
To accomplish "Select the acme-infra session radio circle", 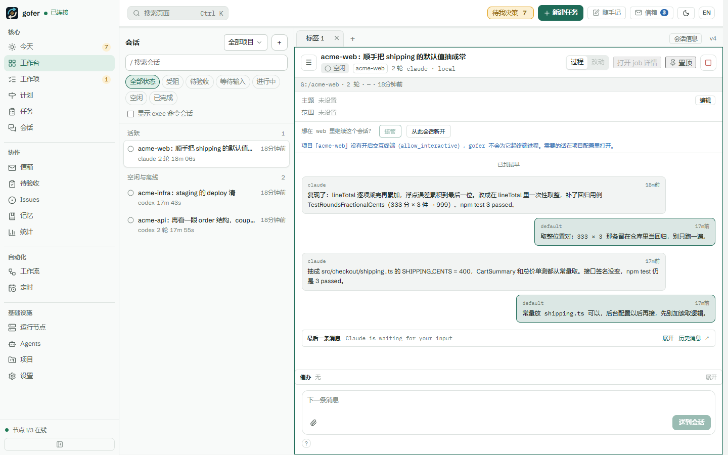I will pos(131,193).
